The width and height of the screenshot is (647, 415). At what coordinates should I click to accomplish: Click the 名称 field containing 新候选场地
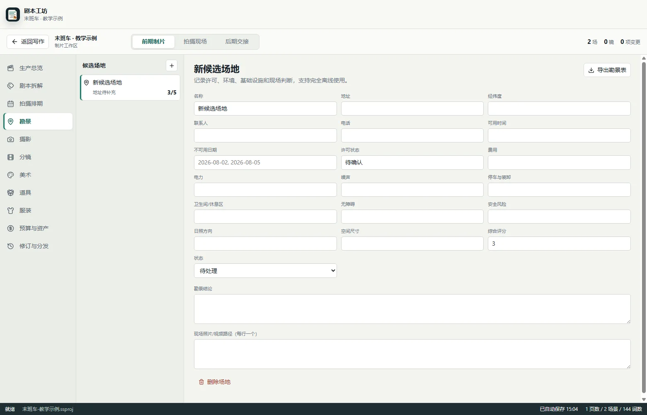pos(265,109)
